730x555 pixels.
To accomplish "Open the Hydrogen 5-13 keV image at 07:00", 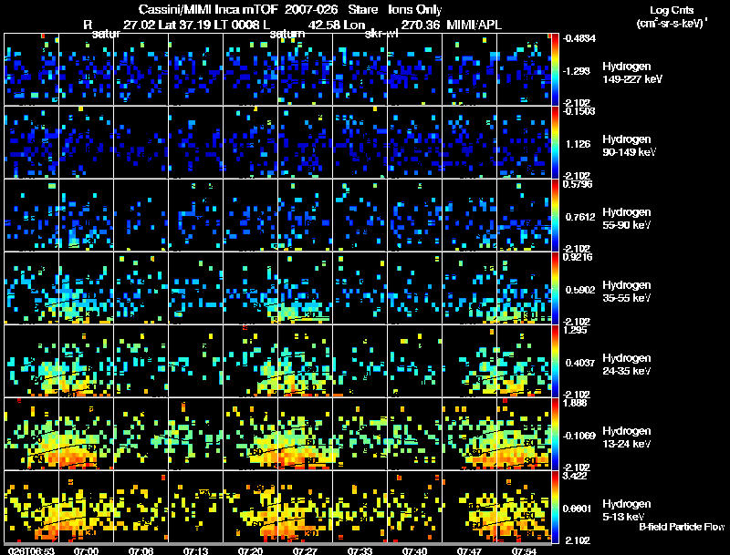I will tap(86, 507).
